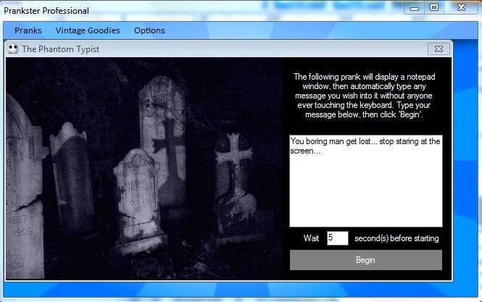Click the ghost icon beside Phantom Typist title

[13, 49]
